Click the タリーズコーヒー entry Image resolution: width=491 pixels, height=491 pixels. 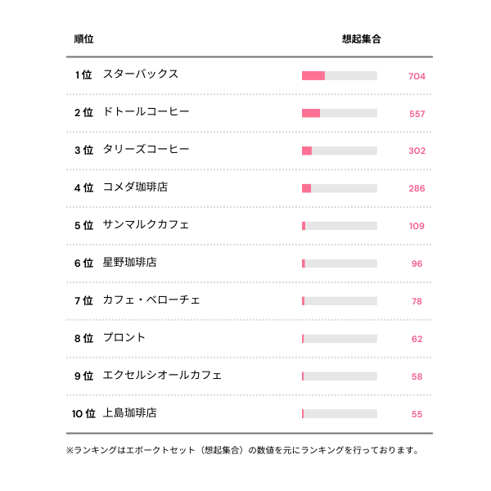click(x=146, y=150)
